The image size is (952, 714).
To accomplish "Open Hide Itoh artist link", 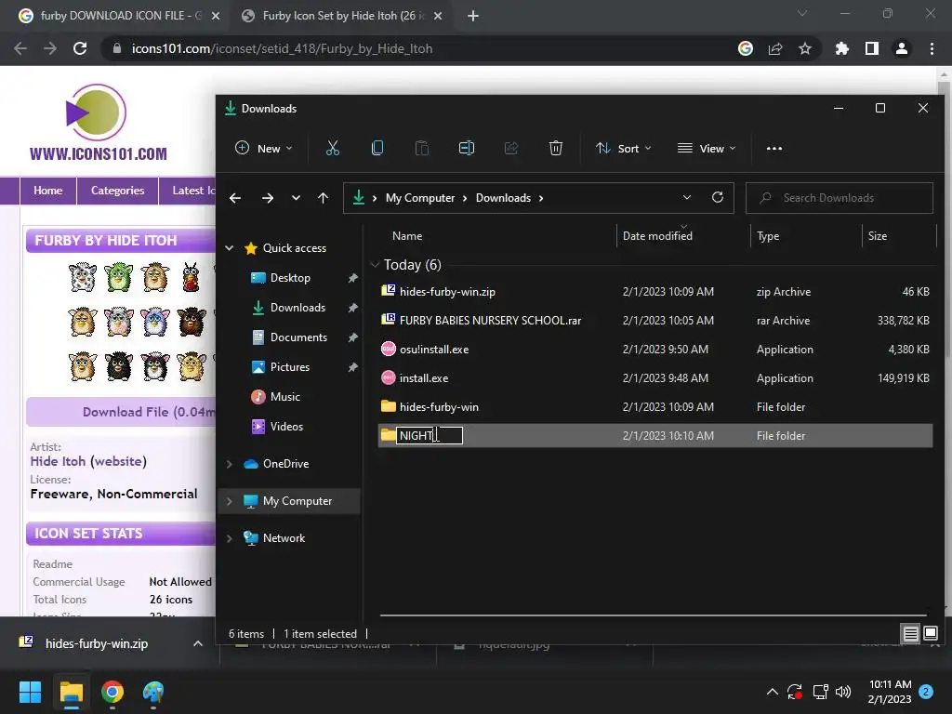I will click(x=58, y=461).
